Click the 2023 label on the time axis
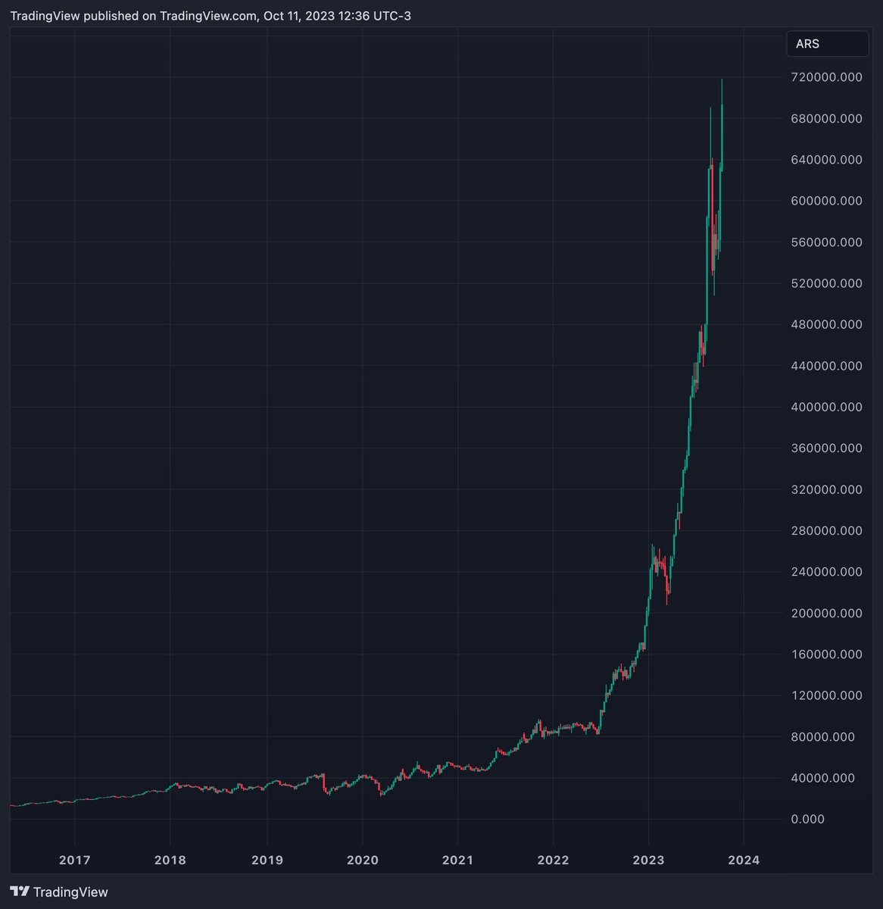Image resolution: width=883 pixels, height=909 pixels. 649,860
